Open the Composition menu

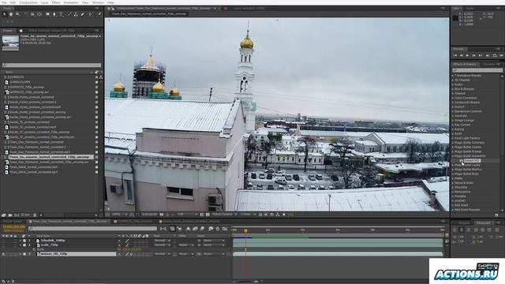[x=28, y=2]
